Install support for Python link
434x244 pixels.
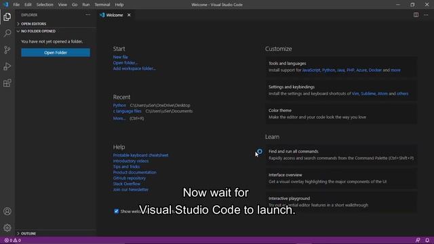tap(328, 70)
